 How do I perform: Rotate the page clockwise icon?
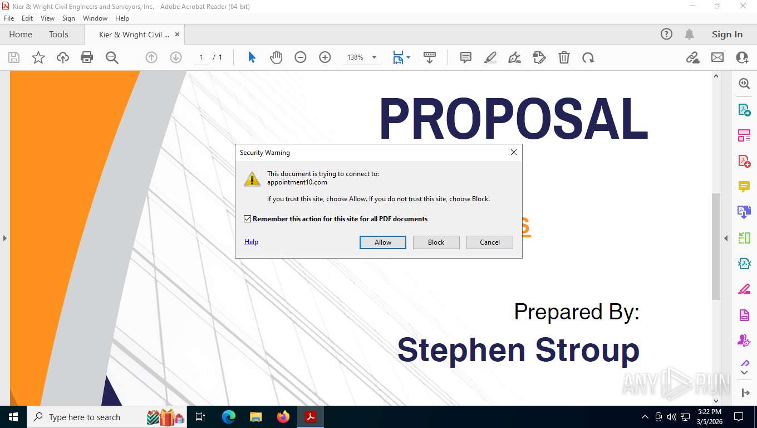[588, 57]
